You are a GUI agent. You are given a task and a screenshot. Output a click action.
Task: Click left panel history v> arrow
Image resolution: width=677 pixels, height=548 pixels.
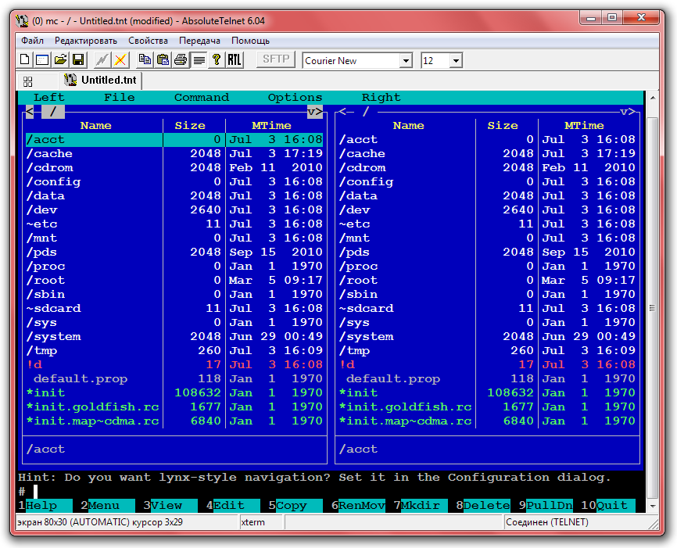coord(315,112)
